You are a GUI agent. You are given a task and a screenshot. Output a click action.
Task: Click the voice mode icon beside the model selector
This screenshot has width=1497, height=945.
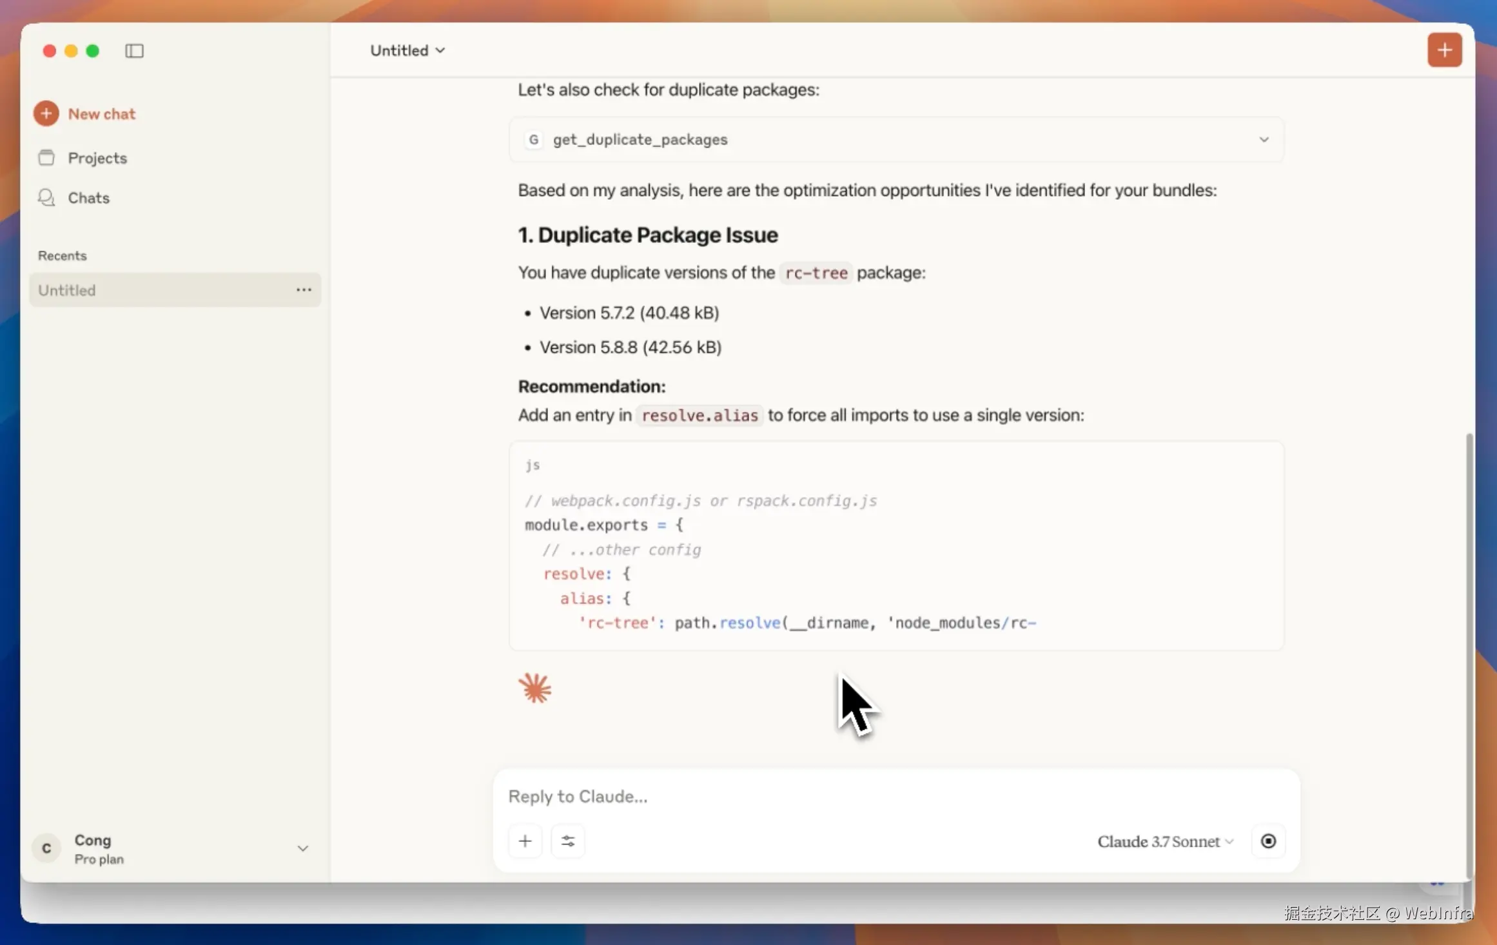[x=1268, y=841]
